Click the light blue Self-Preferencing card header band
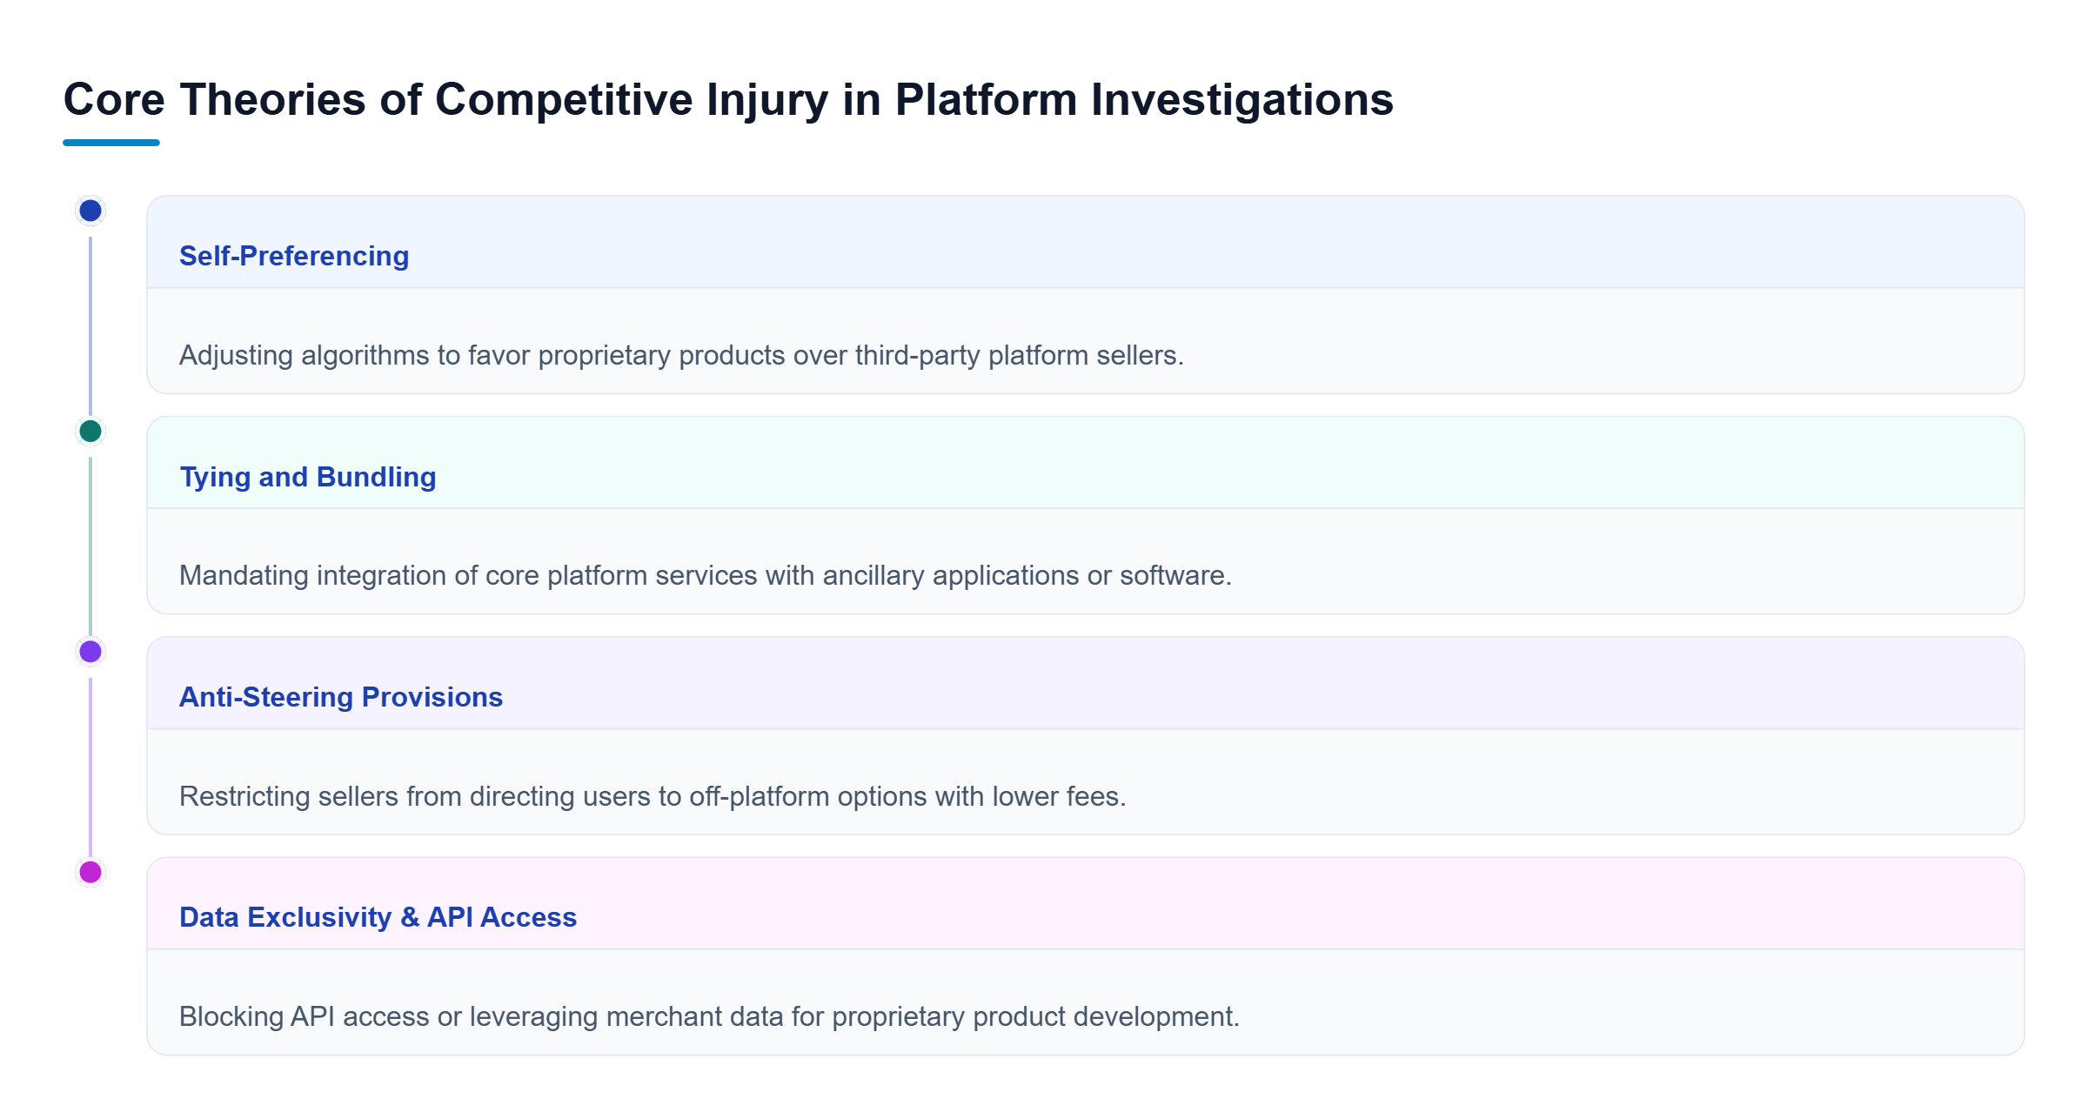2088x1119 pixels. (x=1086, y=242)
